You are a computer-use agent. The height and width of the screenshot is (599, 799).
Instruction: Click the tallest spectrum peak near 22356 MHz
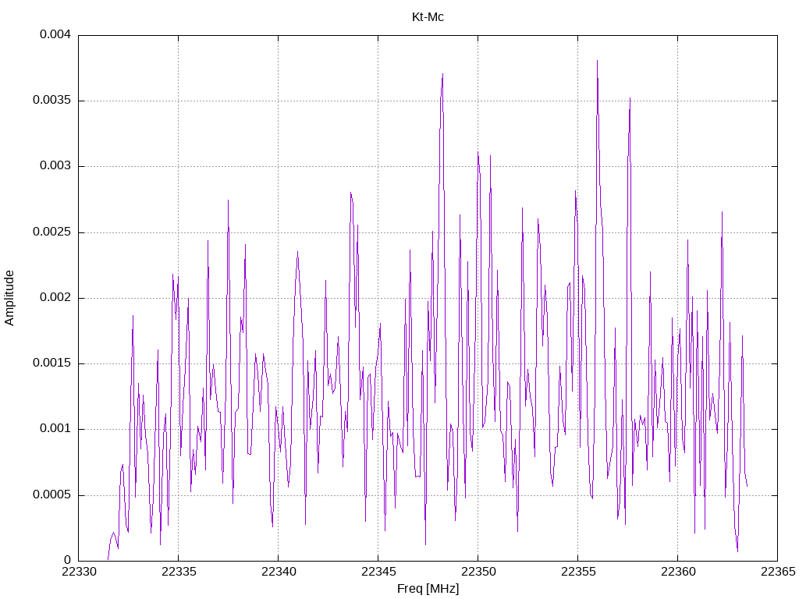[x=597, y=61]
